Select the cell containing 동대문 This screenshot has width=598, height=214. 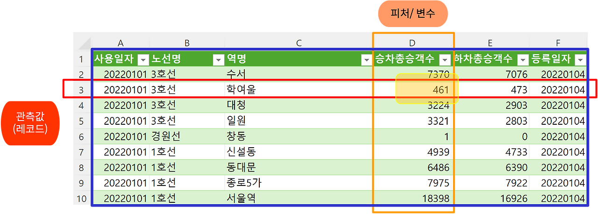pyautogui.click(x=299, y=167)
